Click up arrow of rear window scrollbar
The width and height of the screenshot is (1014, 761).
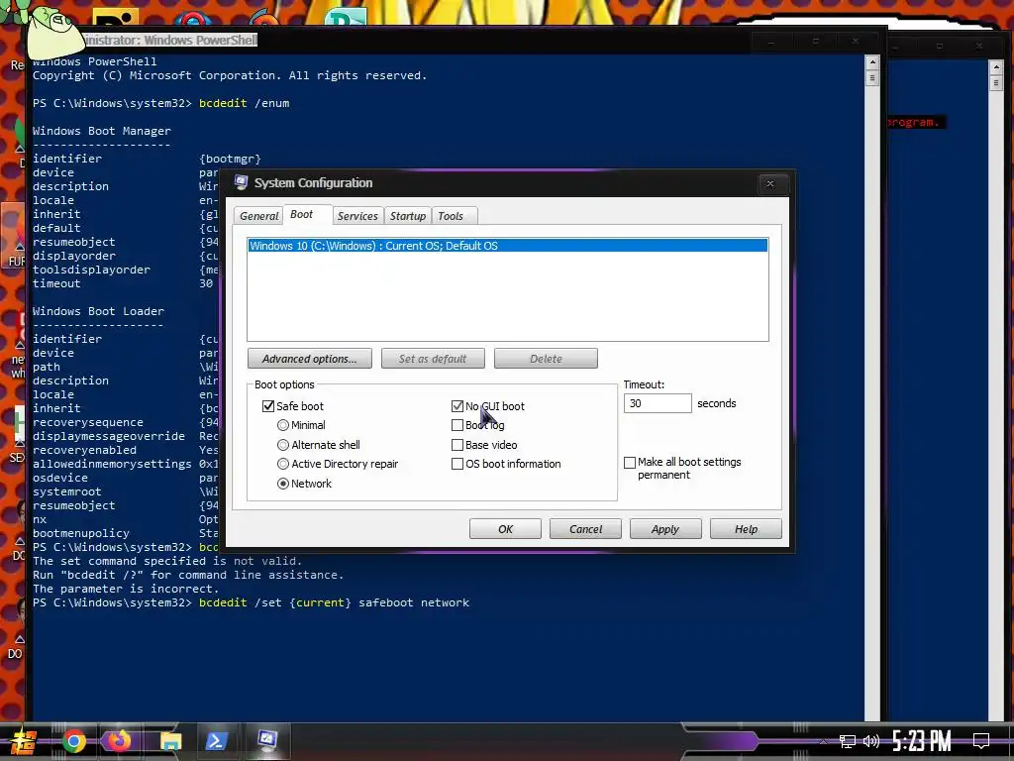click(x=996, y=67)
